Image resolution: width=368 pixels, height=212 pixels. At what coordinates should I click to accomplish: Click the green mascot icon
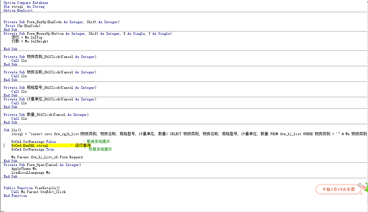[x=366, y=188]
